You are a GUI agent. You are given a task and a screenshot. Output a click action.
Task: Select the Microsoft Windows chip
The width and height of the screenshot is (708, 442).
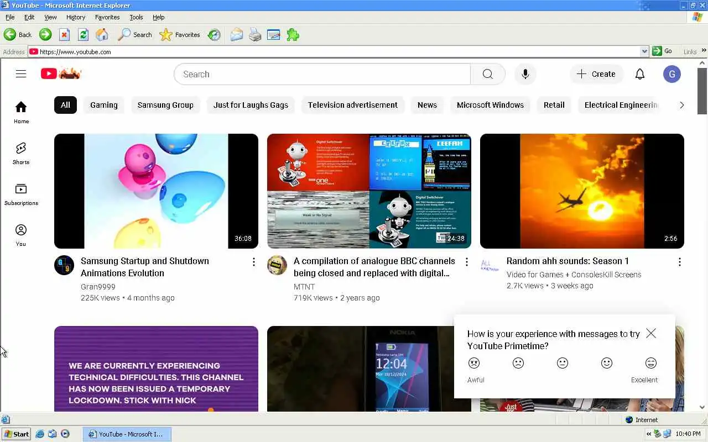coord(490,105)
